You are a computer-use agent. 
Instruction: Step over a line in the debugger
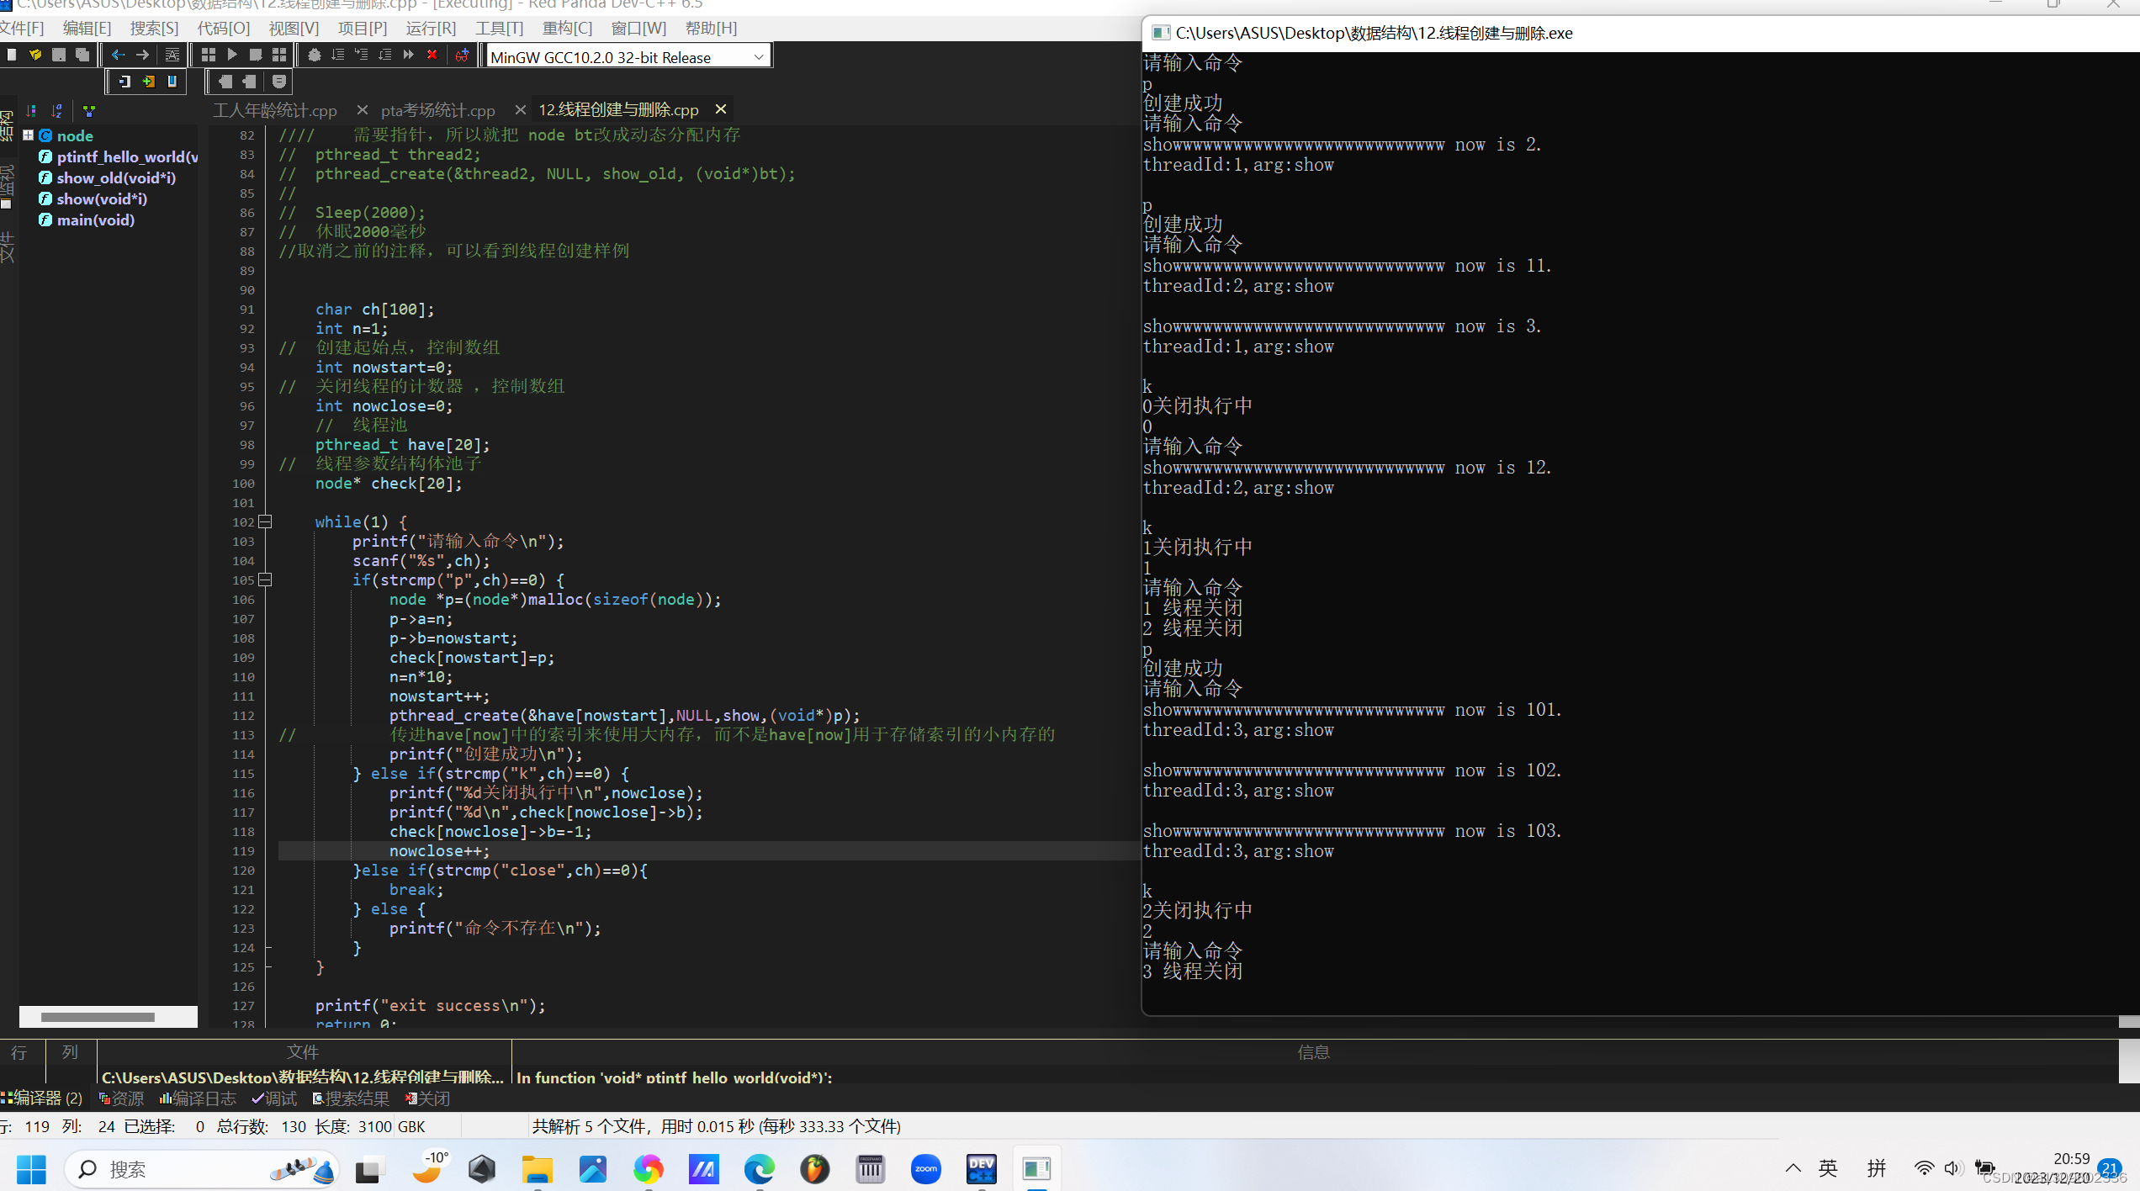coord(338,56)
